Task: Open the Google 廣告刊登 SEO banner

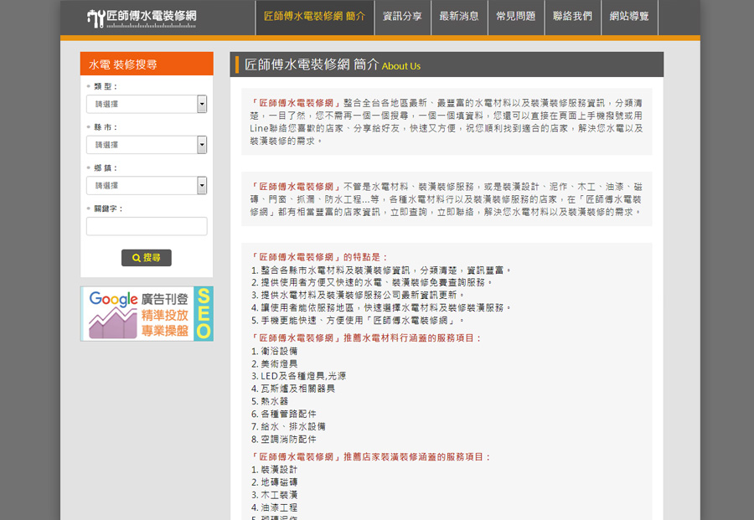Action: point(147,314)
